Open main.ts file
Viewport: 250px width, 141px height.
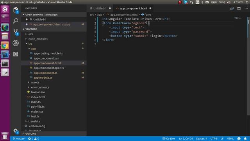(x=54, y=102)
